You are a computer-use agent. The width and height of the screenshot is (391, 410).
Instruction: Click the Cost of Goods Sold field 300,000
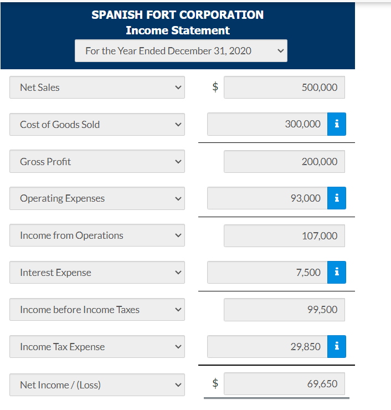point(267,124)
